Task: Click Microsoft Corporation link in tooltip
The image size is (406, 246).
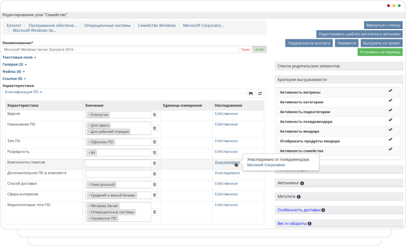Action: [266, 165]
